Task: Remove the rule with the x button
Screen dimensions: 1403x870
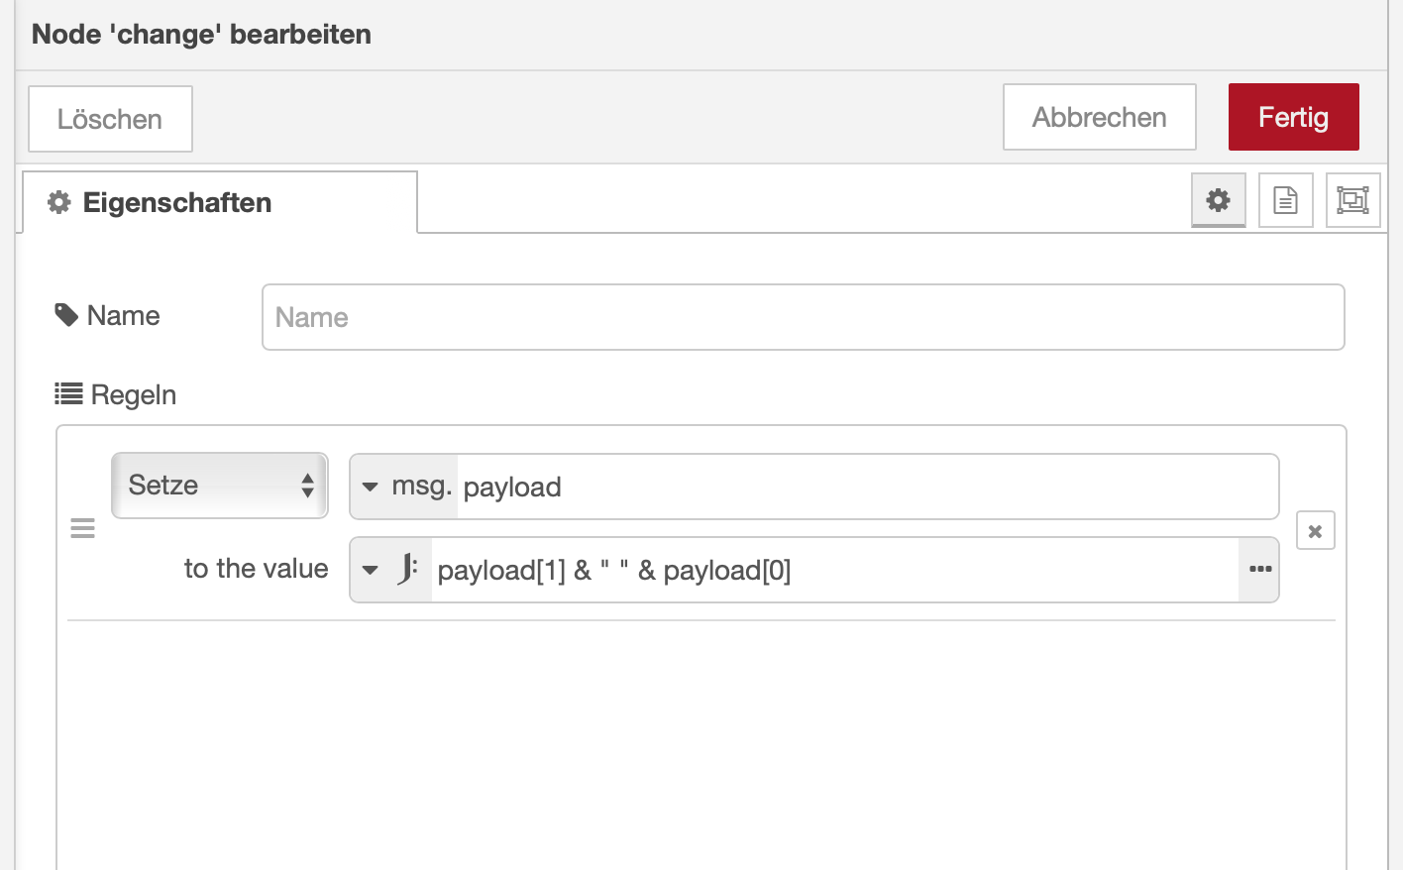Action: (1315, 531)
